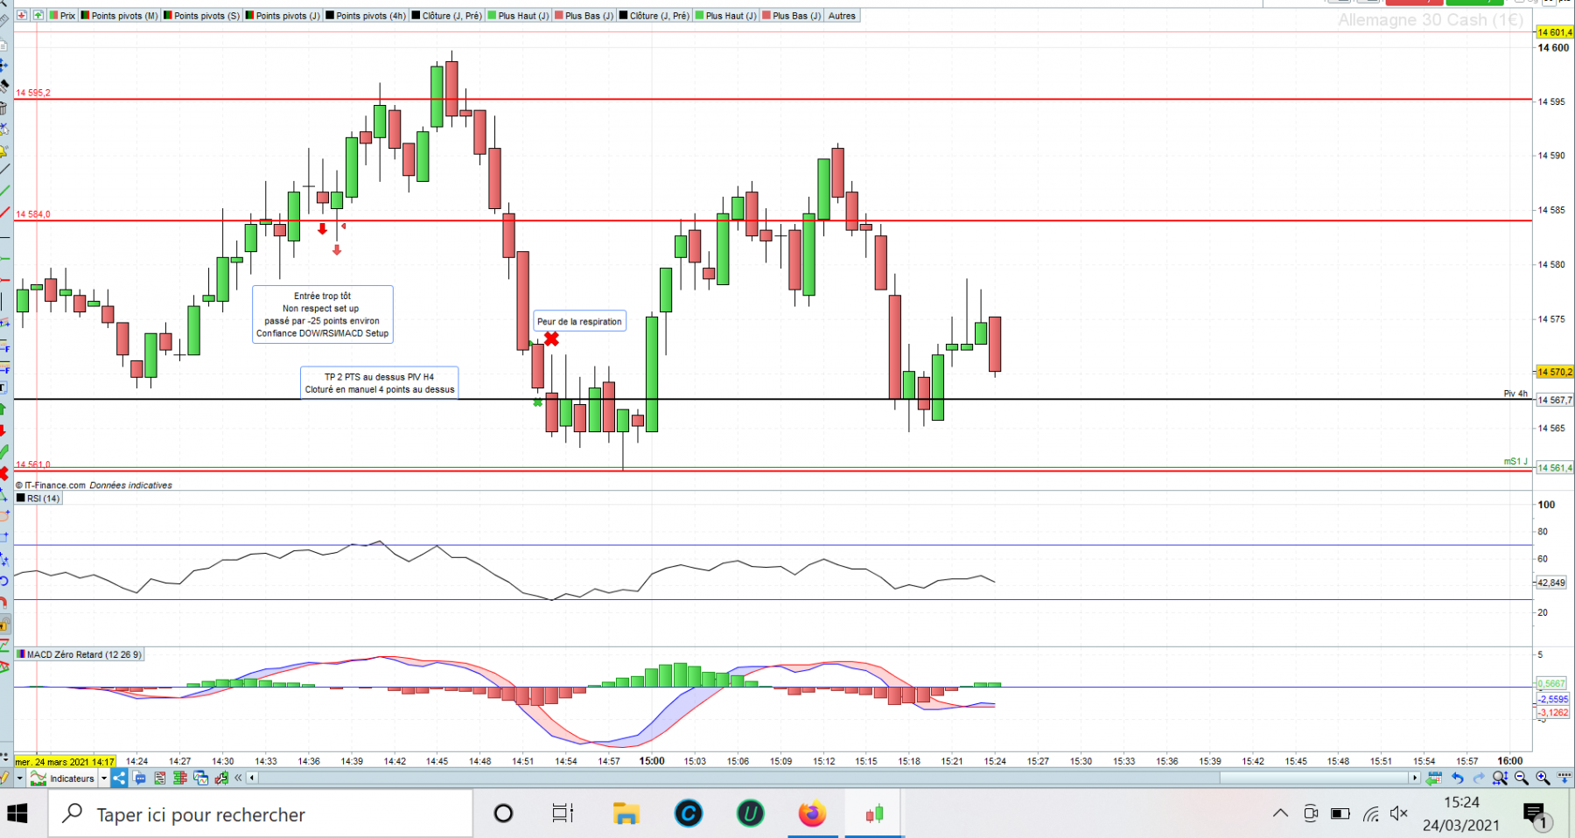This screenshot has width=1575, height=838.
Task: Open the order list icon
Action: point(160,778)
